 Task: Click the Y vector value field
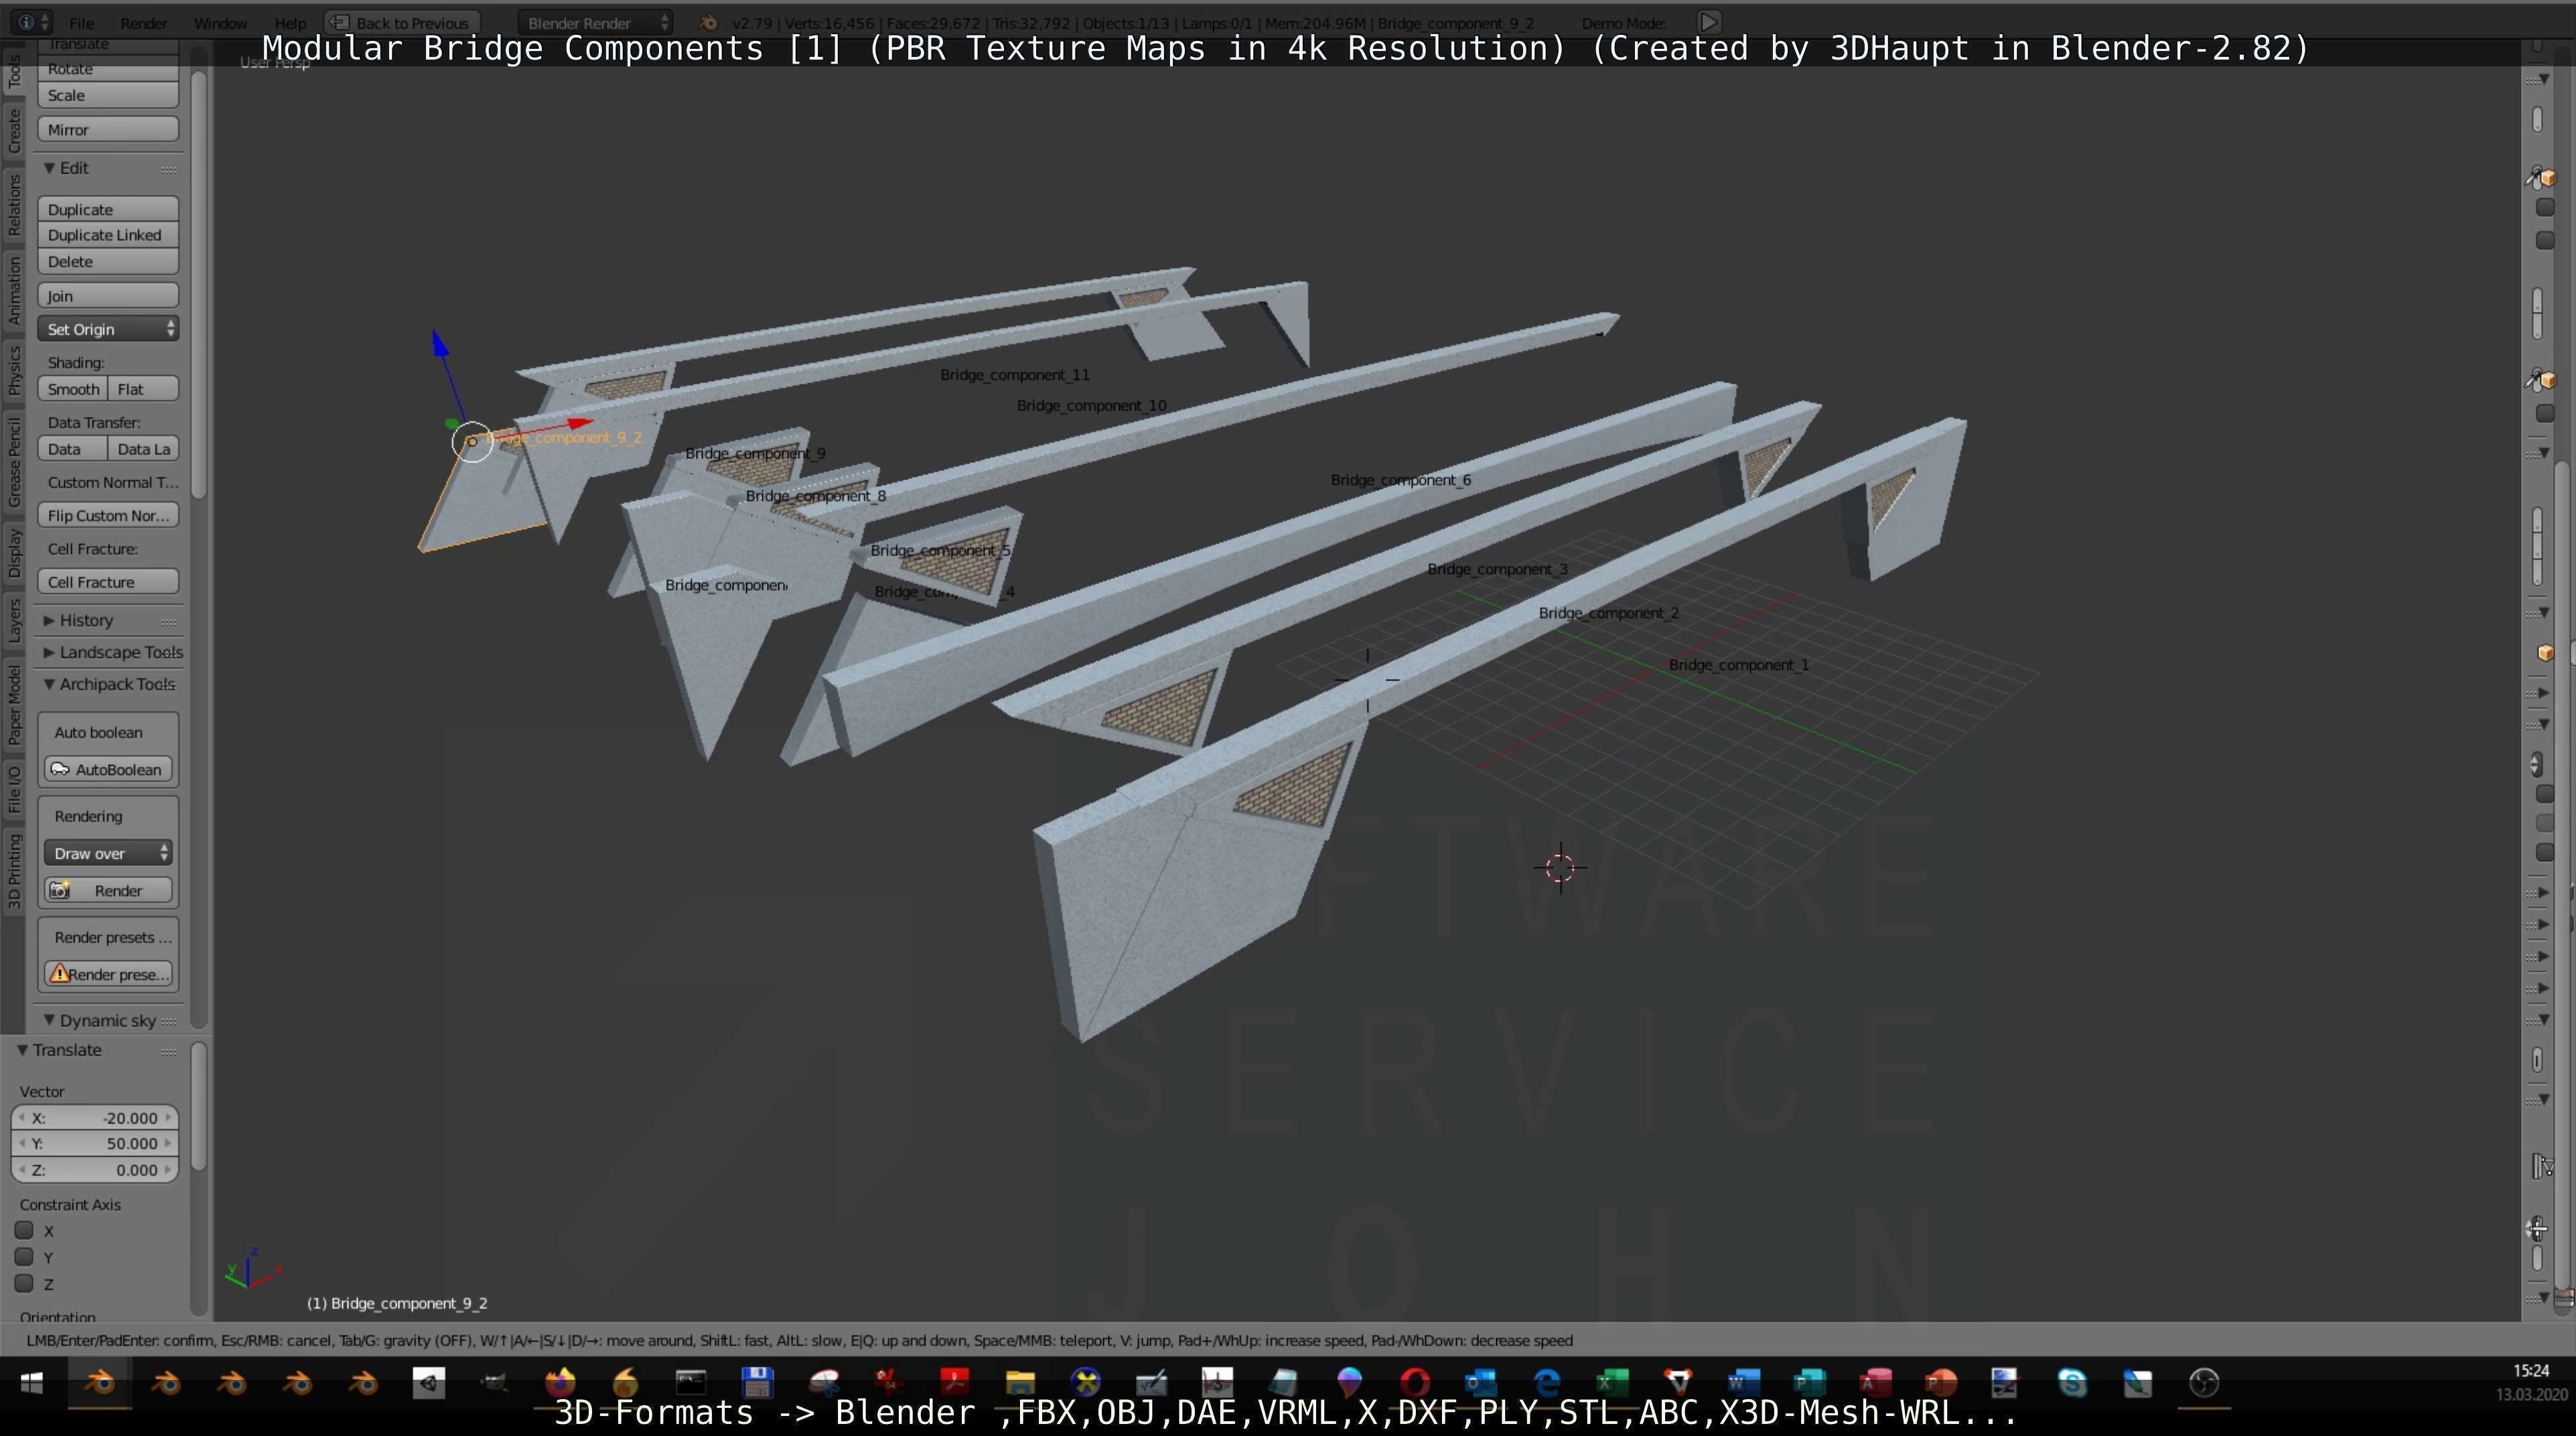(95, 1143)
